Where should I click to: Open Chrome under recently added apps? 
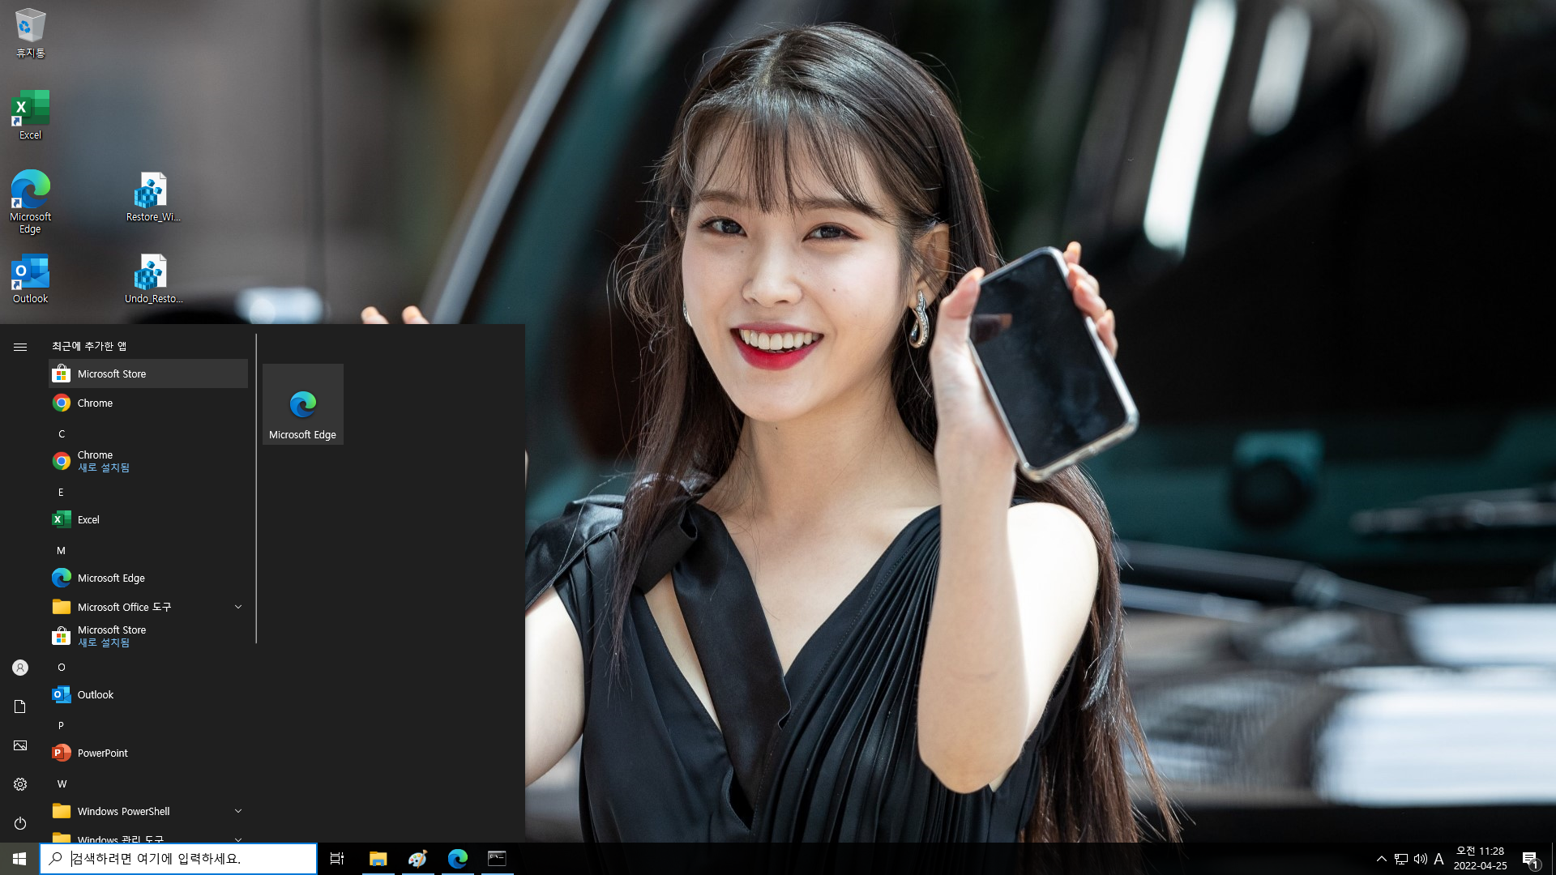click(x=148, y=403)
